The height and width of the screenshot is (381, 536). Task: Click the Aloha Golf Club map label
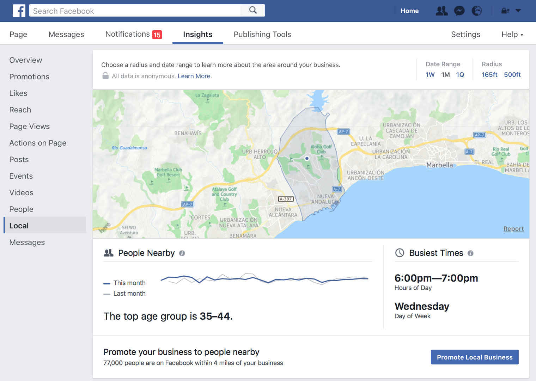(x=321, y=149)
